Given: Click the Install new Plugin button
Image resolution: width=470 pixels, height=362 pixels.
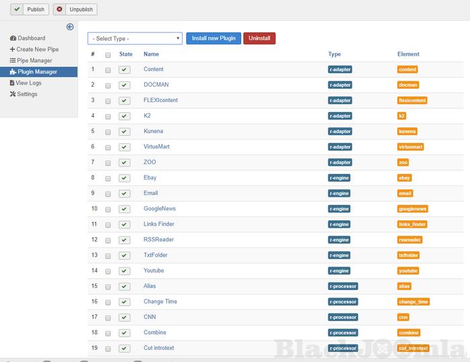Looking at the screenshot, I should tap(213, 38).
